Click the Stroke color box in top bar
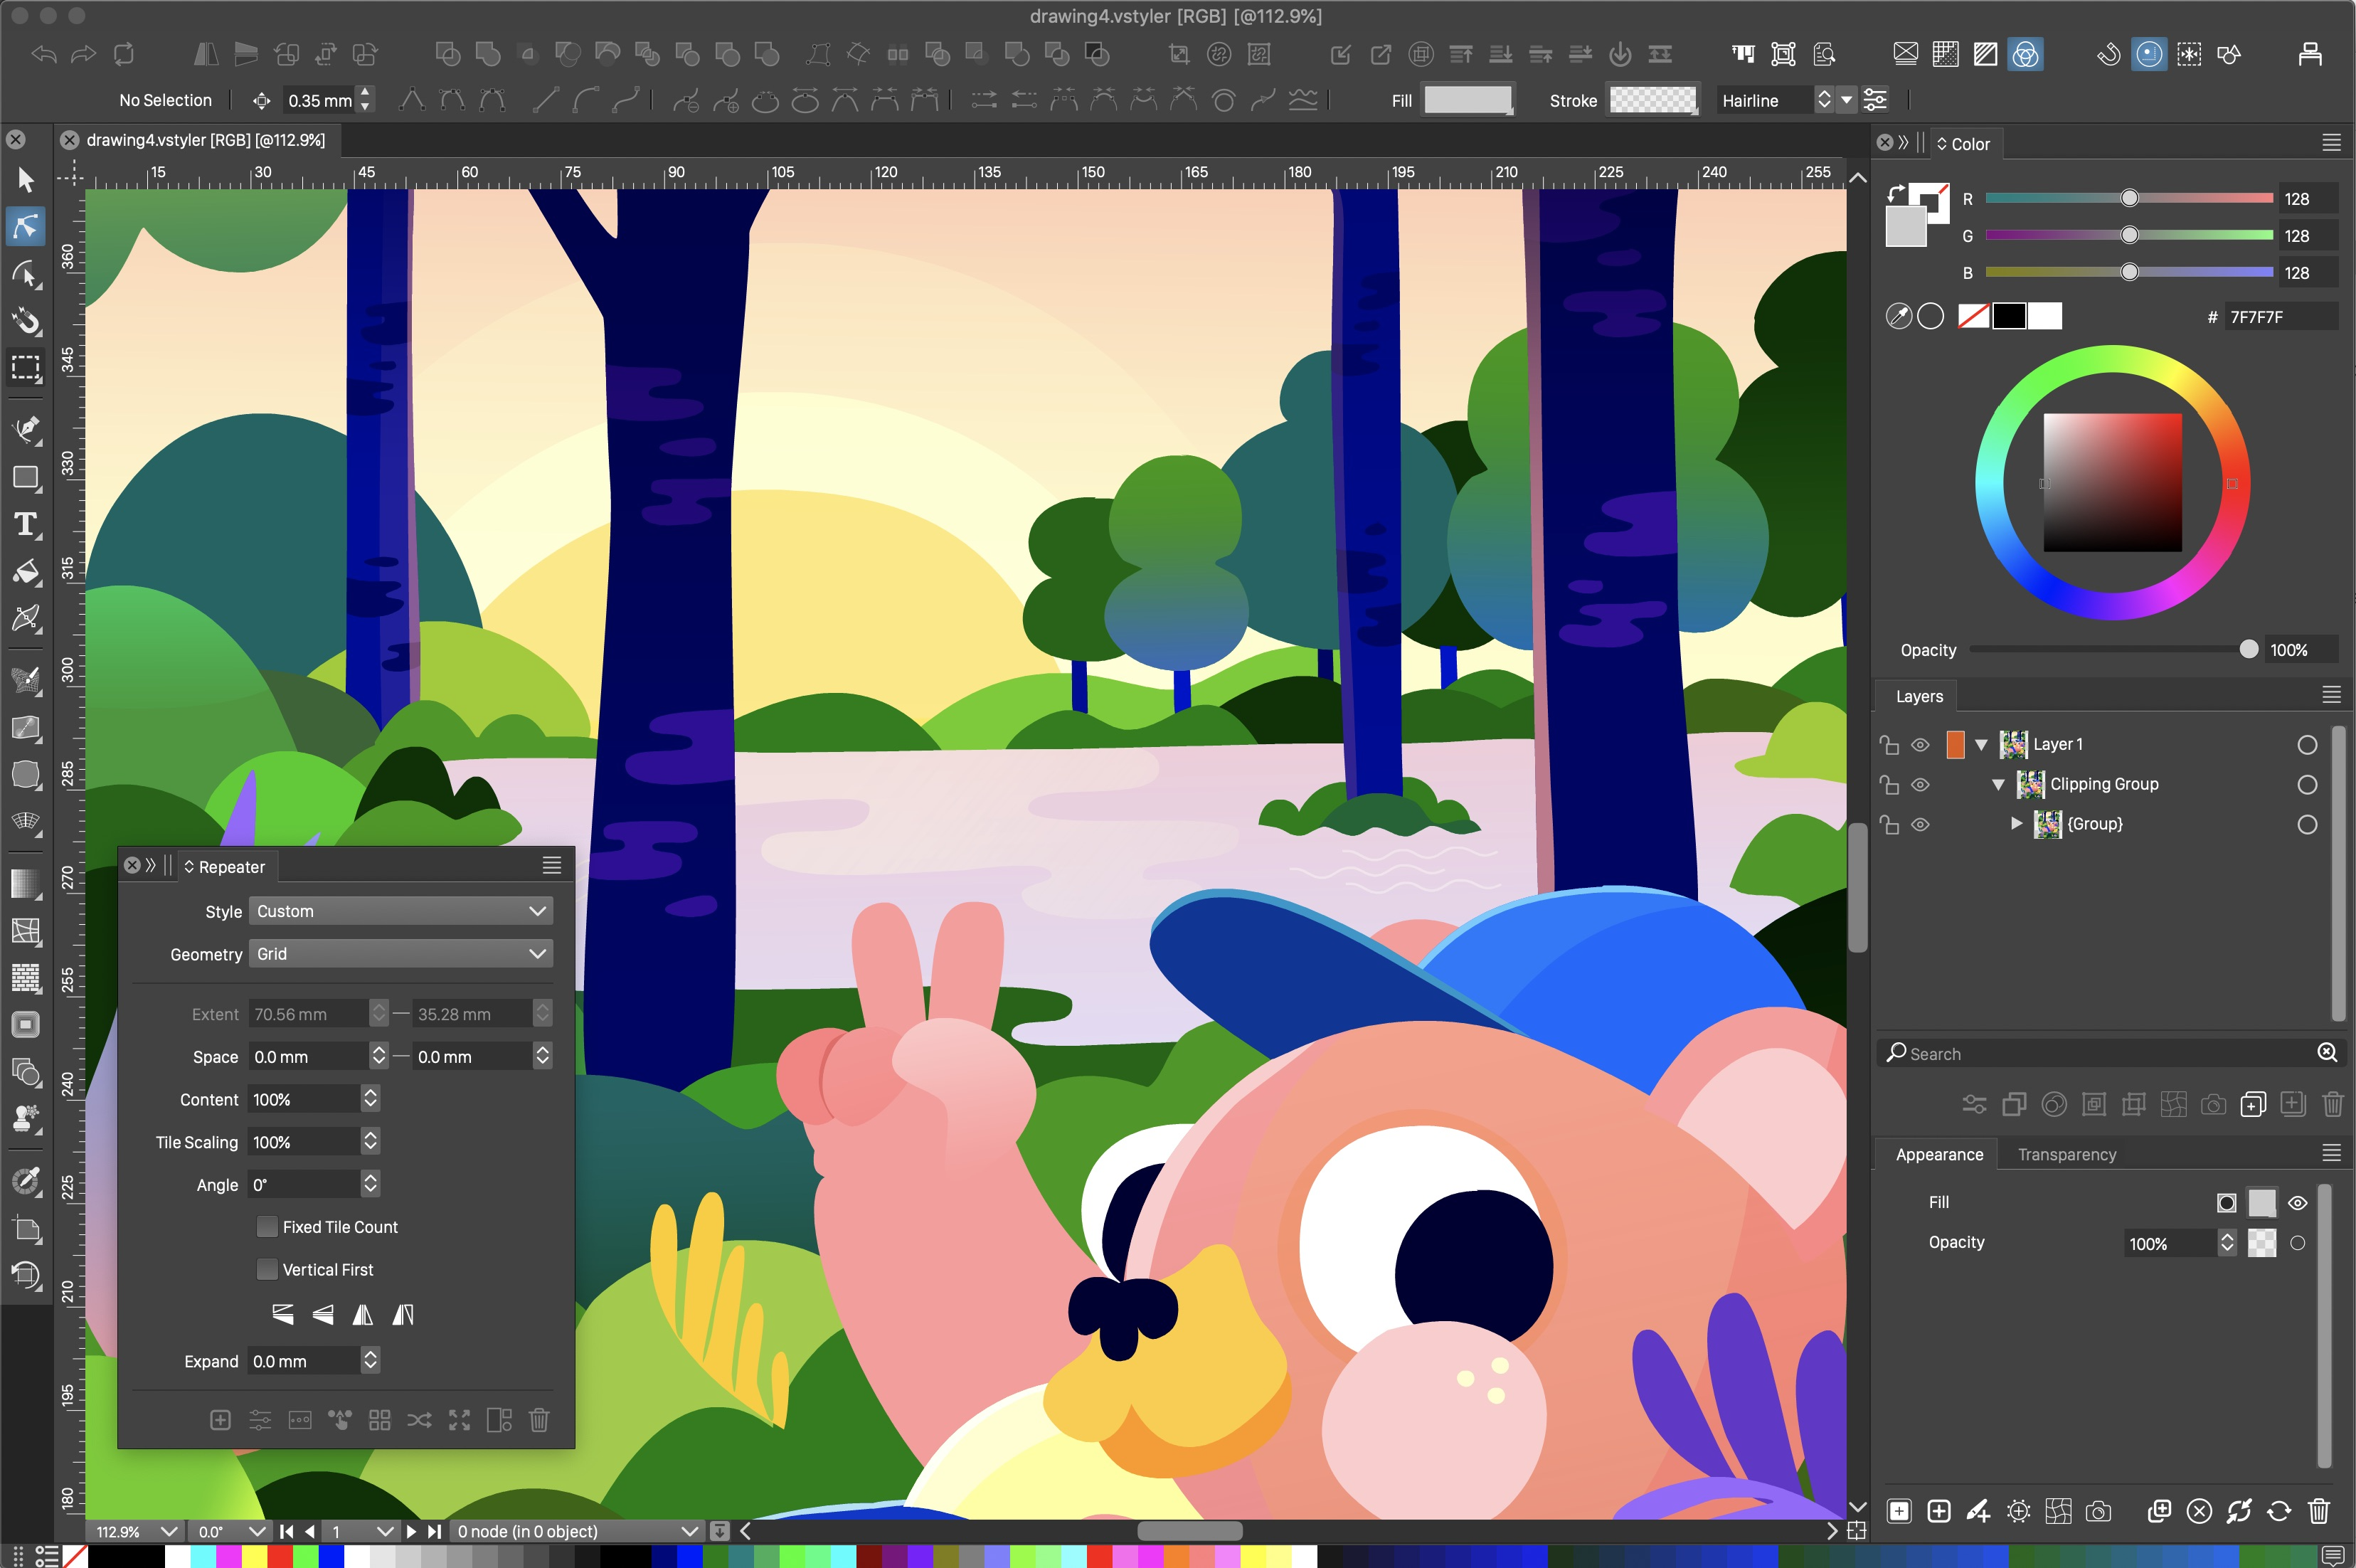2356x1568 pixels. click(x=1652, y=100)
